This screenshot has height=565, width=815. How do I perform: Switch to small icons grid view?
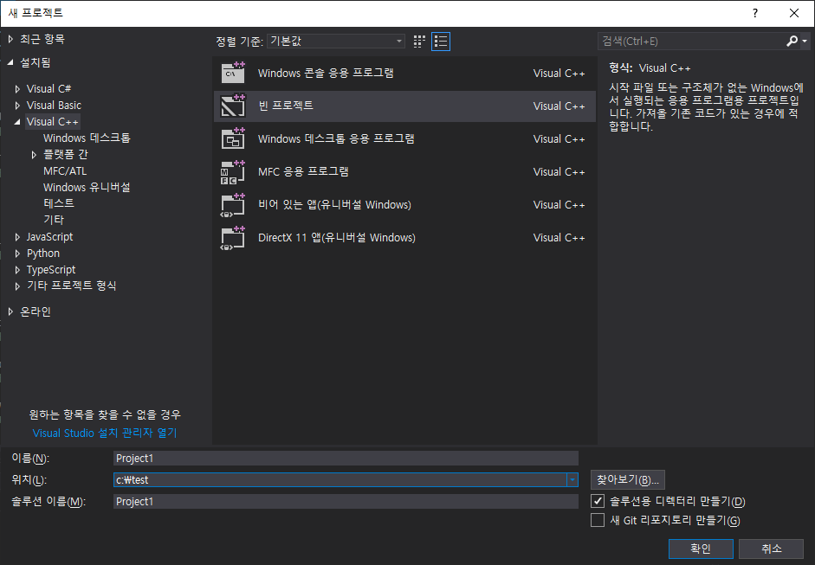(419, 42)
